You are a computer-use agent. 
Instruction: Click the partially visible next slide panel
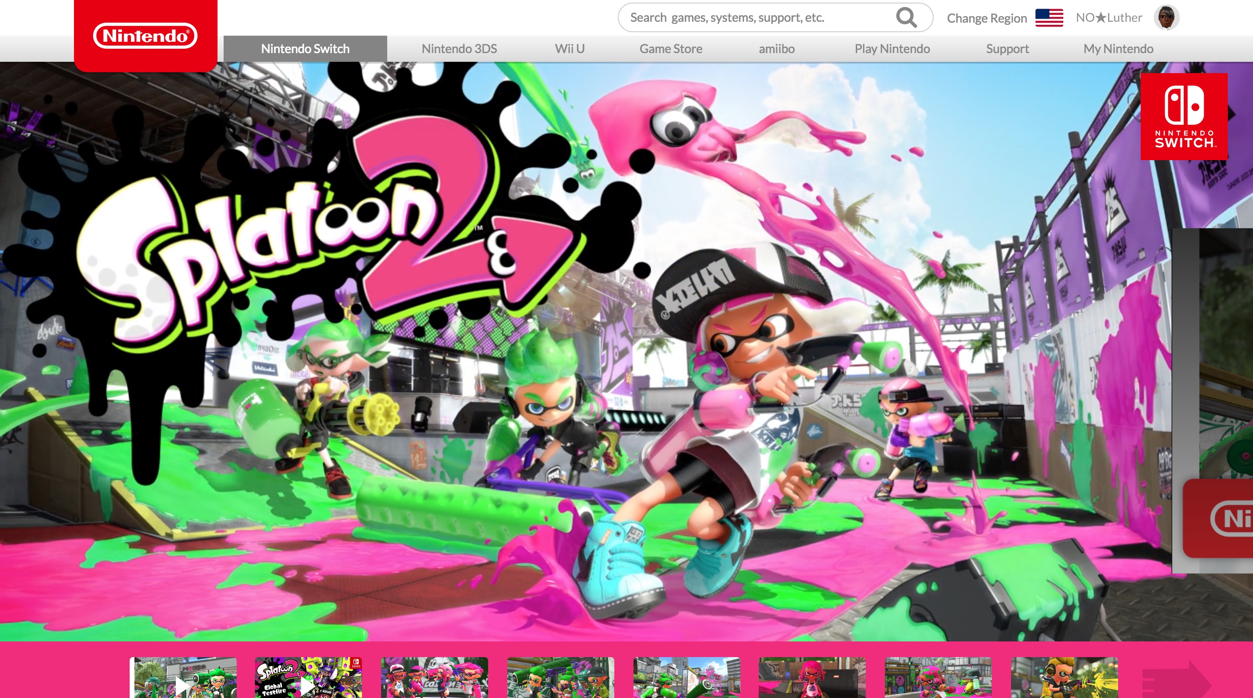1213,400
